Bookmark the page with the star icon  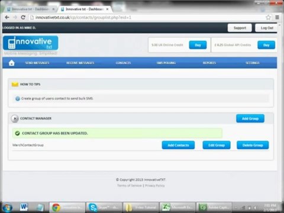(268, 17)
